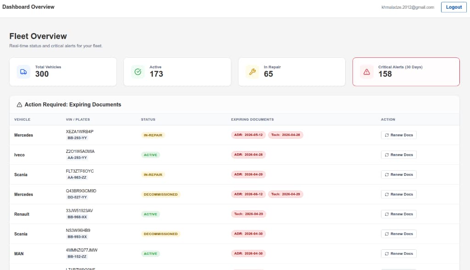Click the IN-REPAIR badge for Mercedes BB-293-YY

[153, 135]
